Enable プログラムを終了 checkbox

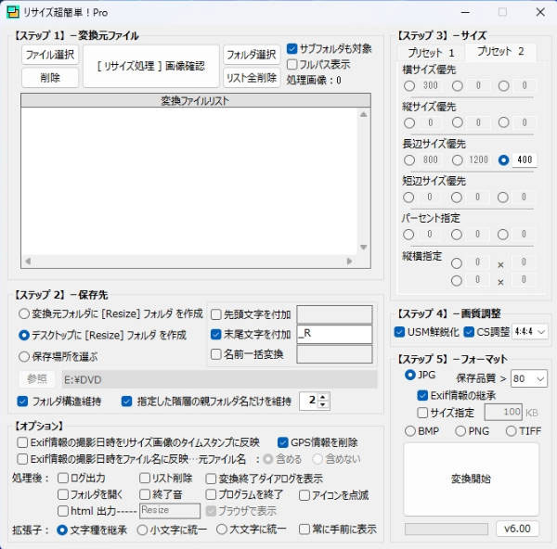(x=211, y=494)
